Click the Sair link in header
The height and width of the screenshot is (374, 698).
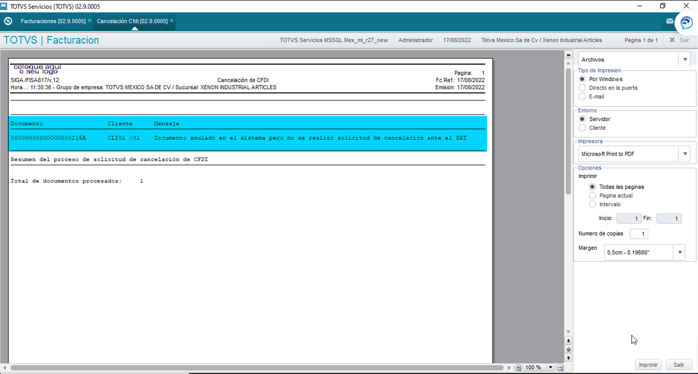point(684,40)
